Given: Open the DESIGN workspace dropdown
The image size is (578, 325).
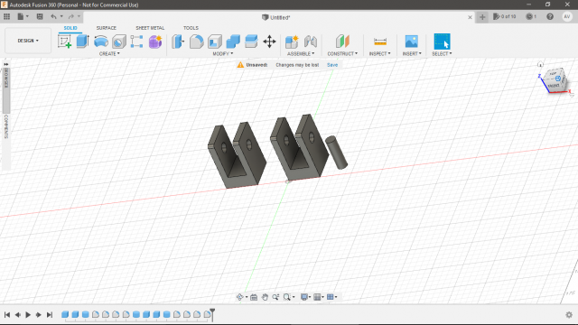Looking at the screenshot, I should (28, 41).
